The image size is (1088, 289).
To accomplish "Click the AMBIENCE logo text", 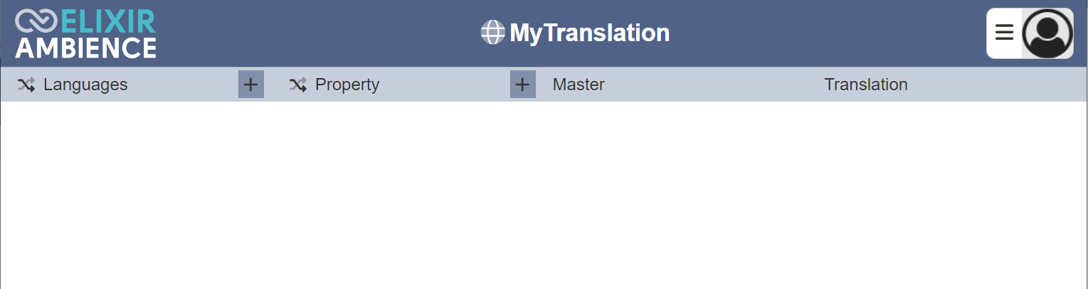I will click(x=85, y=48).
